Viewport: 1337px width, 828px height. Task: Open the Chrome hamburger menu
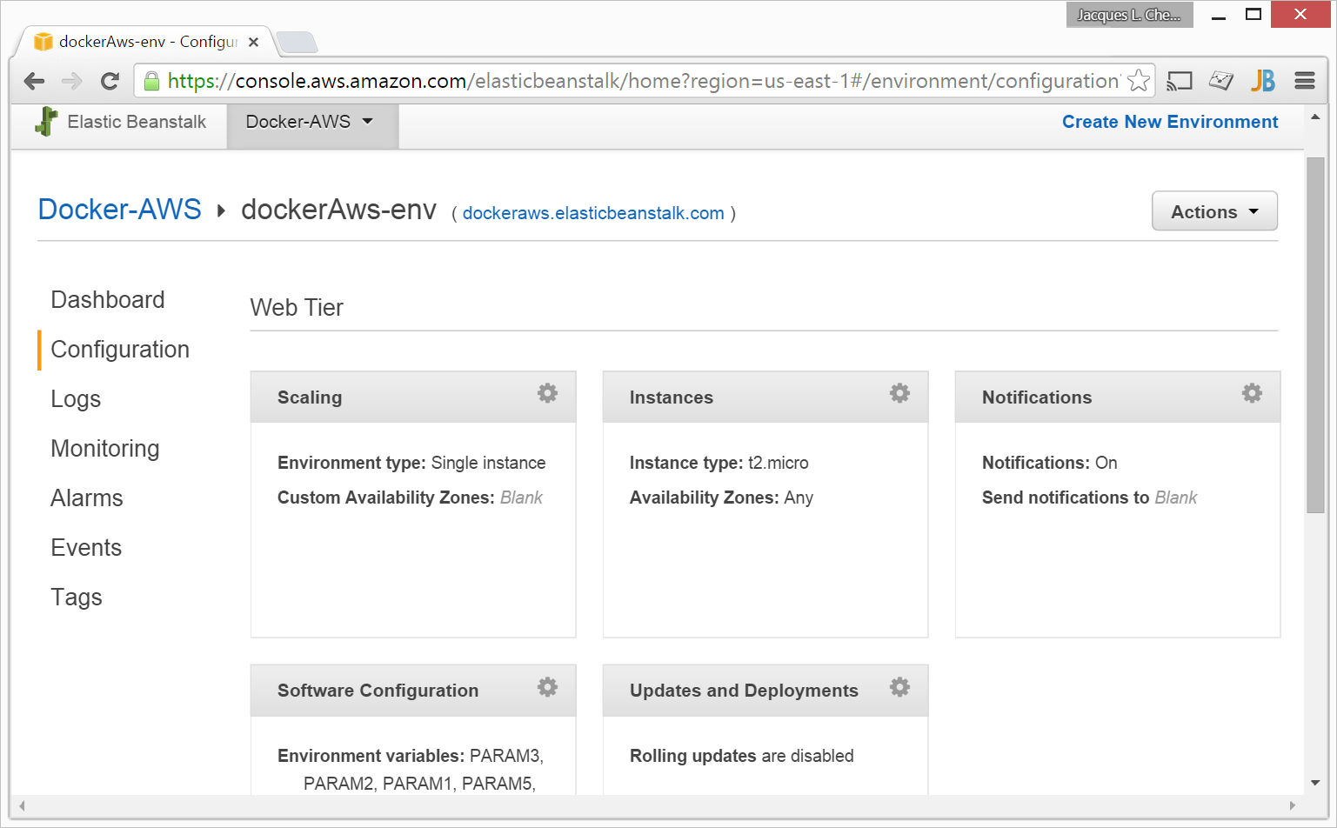1304,81
